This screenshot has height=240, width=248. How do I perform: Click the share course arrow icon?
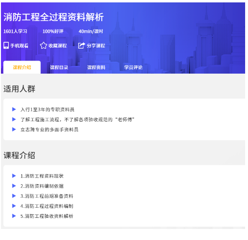pyautogui.click(x=82, y=45)
